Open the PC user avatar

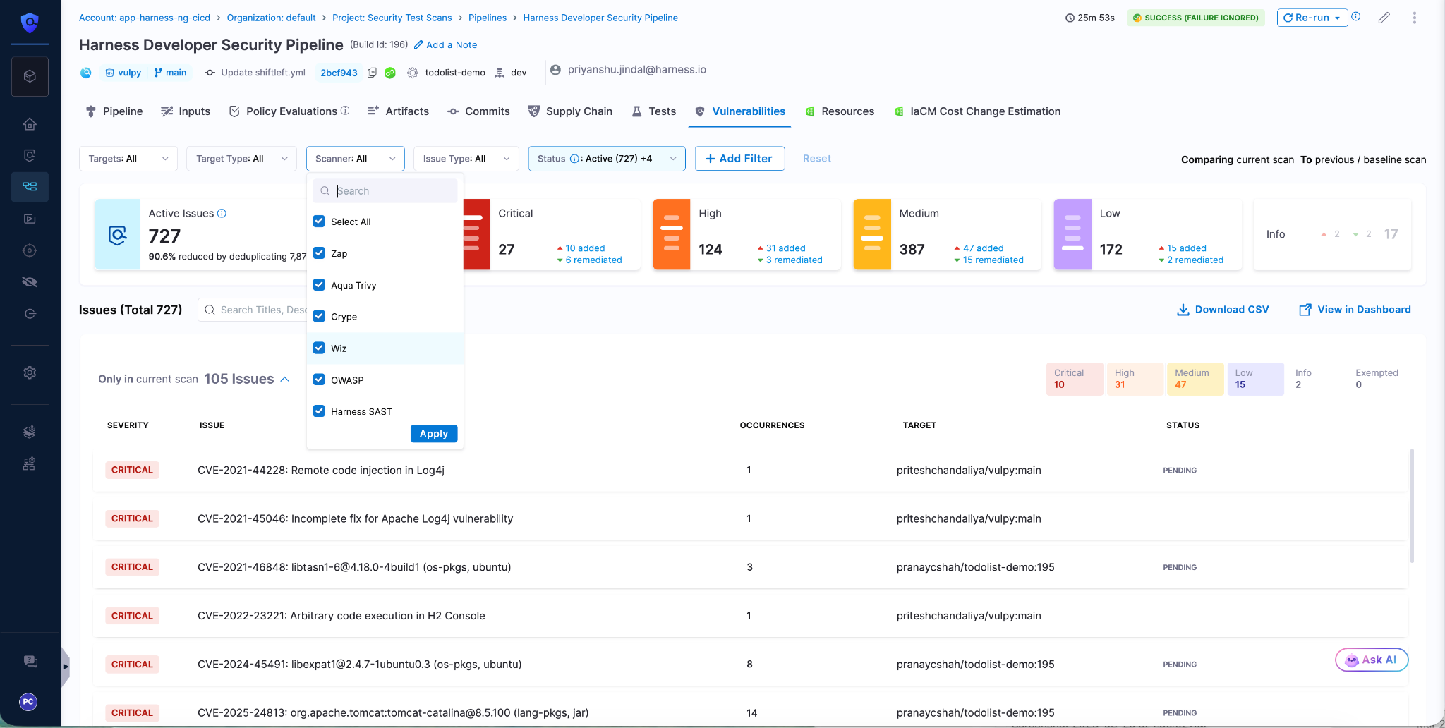click(28, 702)
